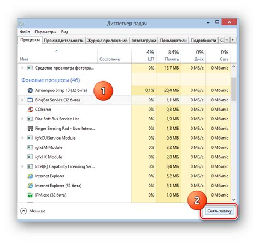259x242 pixels.
Task: Click the Intel(R) Capability Licensing Service icon
Action: [30, 166]
